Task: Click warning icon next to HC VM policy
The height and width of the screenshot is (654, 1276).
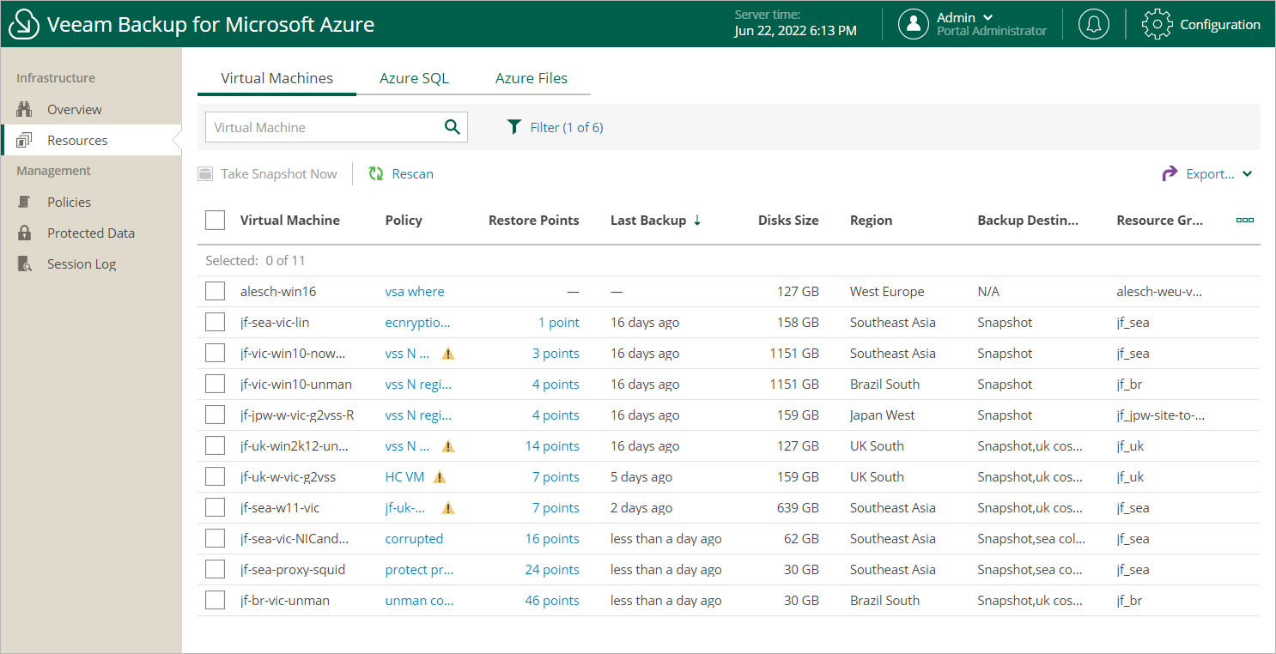Action: click(440, 476)
